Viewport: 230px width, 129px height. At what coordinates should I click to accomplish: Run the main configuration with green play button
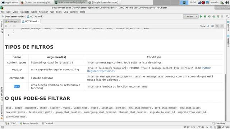coord(201,16)
